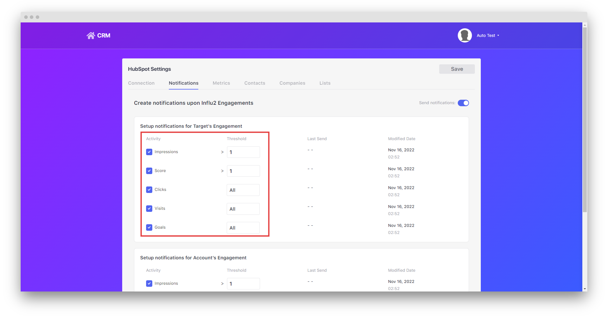Click the window close circle button
The image size is (608, 321).
pyautogui.click(x=27, y=17)
